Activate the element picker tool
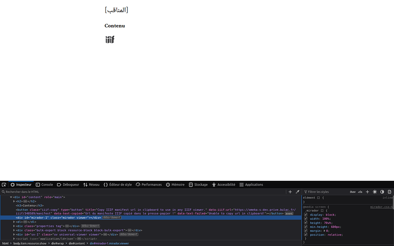The image size is (394, 246). click(4, 184)
